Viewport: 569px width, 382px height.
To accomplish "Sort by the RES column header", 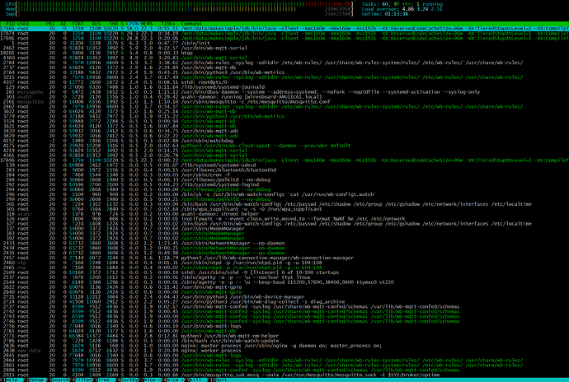I will pyautogui.click(x=96, y=24).
